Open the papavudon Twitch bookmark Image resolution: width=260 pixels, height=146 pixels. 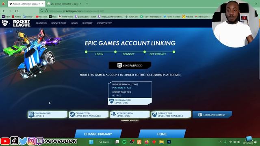[86, 17]
